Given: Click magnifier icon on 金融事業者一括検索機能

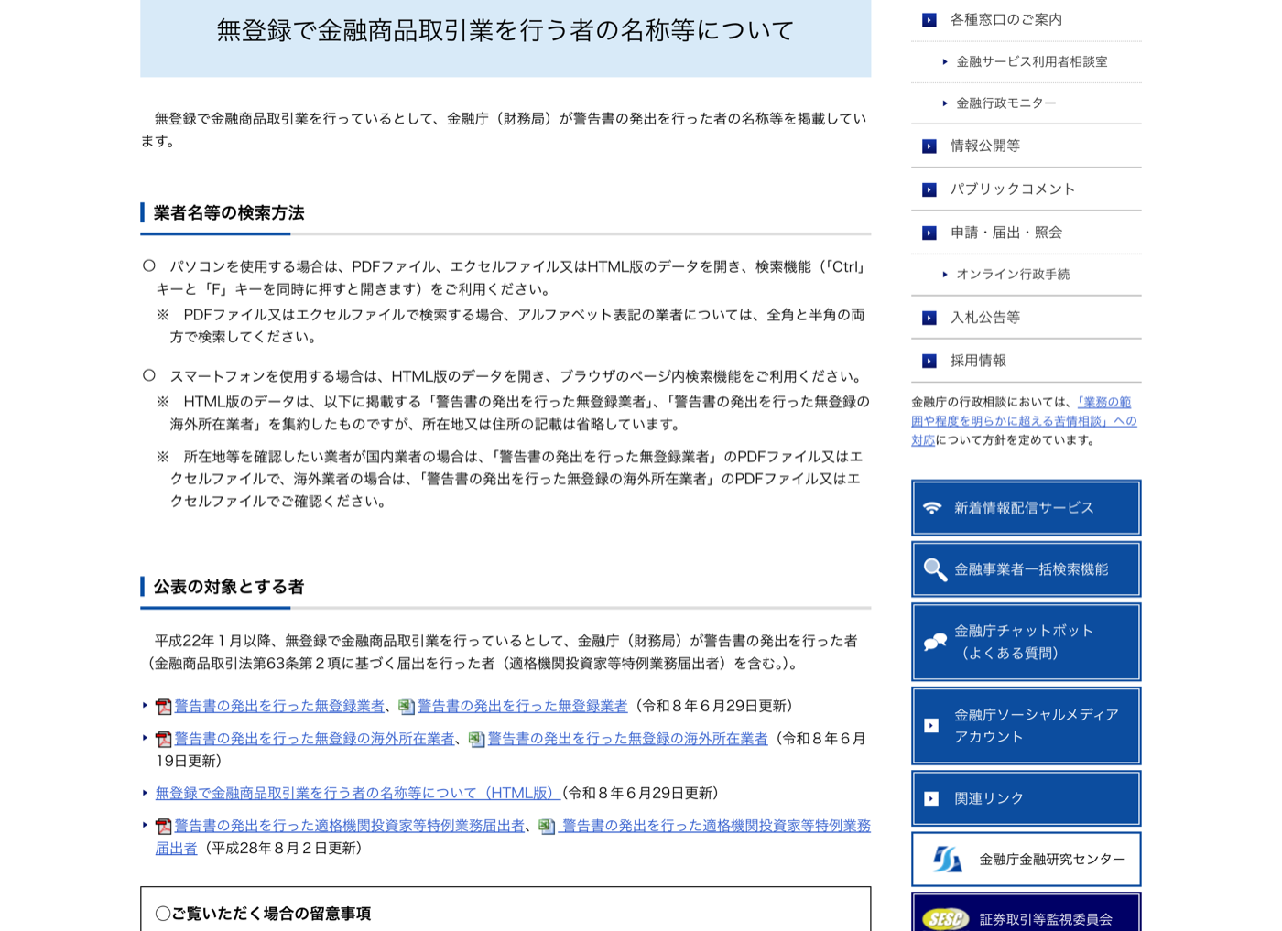Looking at the screenshot, I should [x=935, y=569].
